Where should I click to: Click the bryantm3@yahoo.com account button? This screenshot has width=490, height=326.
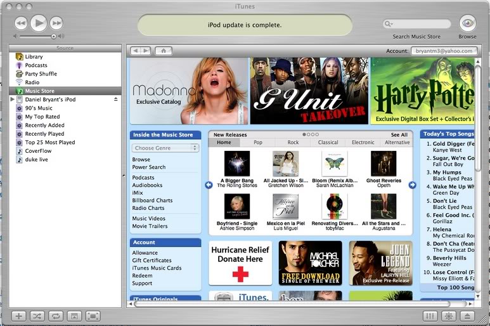[444, 51]
